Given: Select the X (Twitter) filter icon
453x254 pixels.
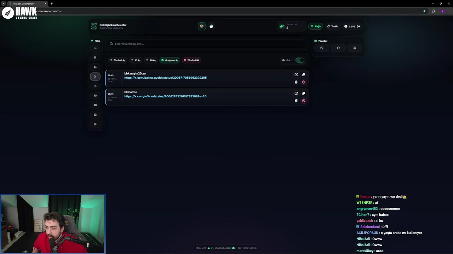Looking at the screenshot, I should [x=95, y=77].
